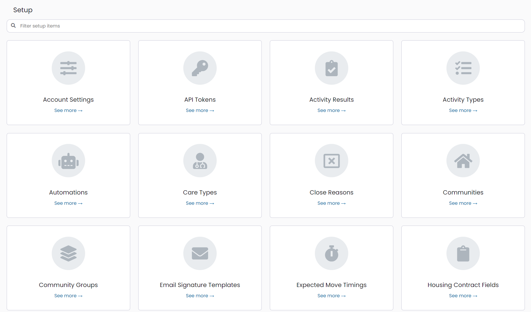Screen dimensions: 531x312
Task: Open See more under Communities
Action: [x=463, y=203]
